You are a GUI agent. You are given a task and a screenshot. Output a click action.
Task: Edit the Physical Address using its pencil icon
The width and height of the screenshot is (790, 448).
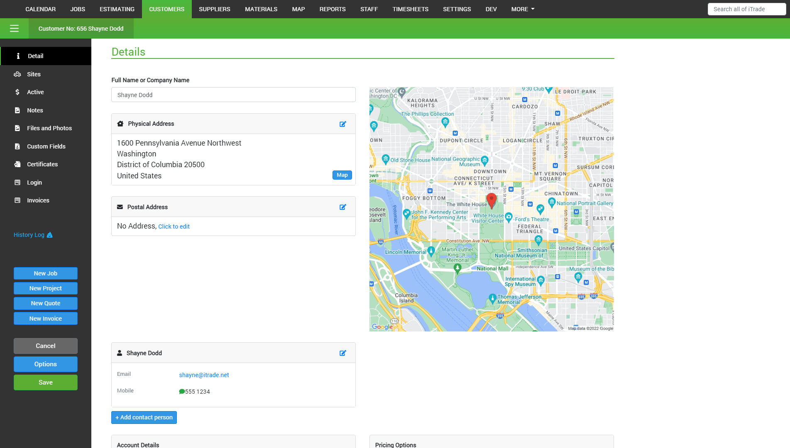[x=343, y=124]
